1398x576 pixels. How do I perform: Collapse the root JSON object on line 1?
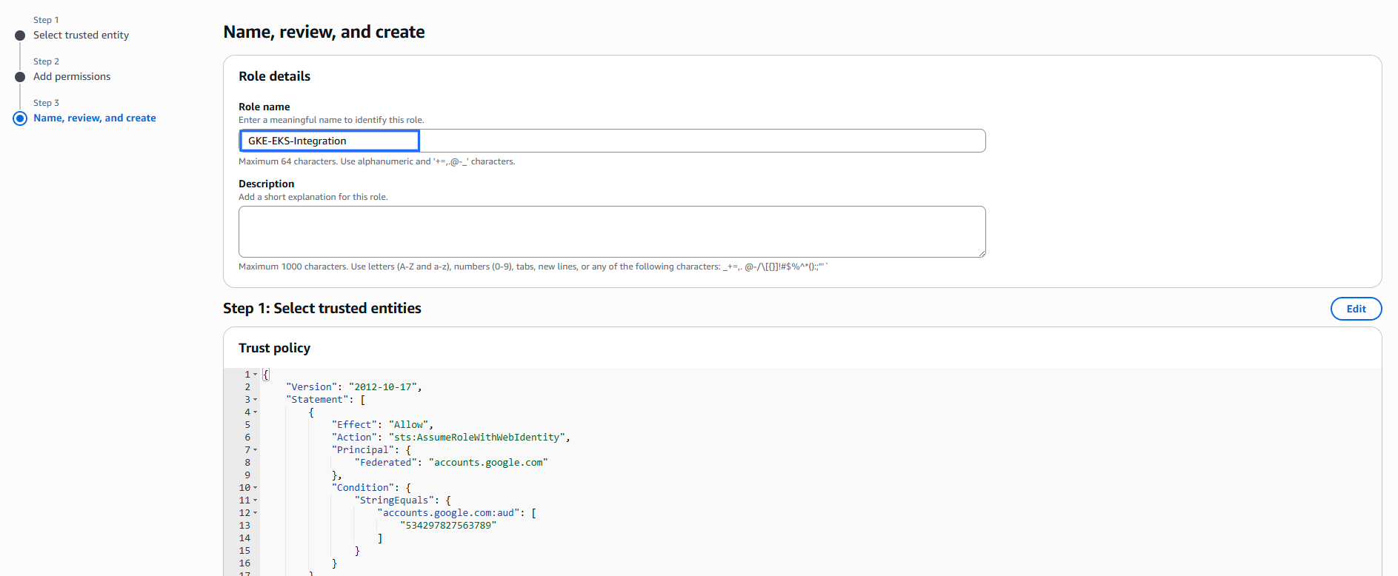pyautogui.click(x=256, y=375)
